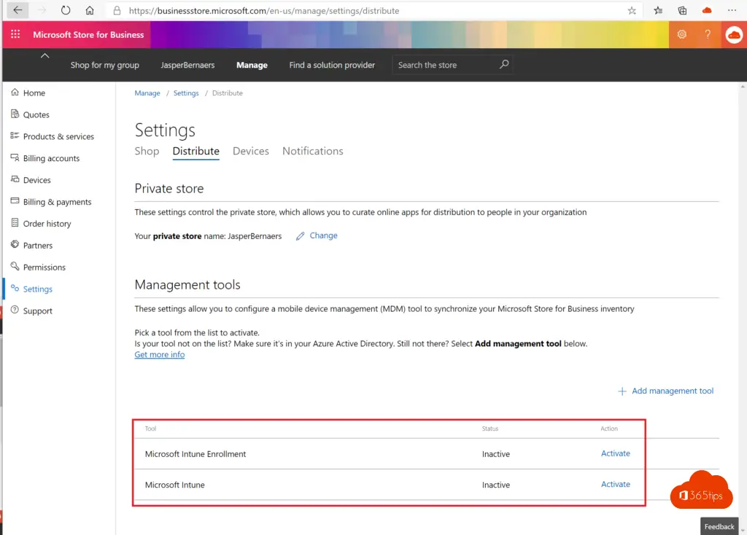Viewport: 747px width, 535px height.
Task: Click the Products & services sidebar icon
Action: 15,136
